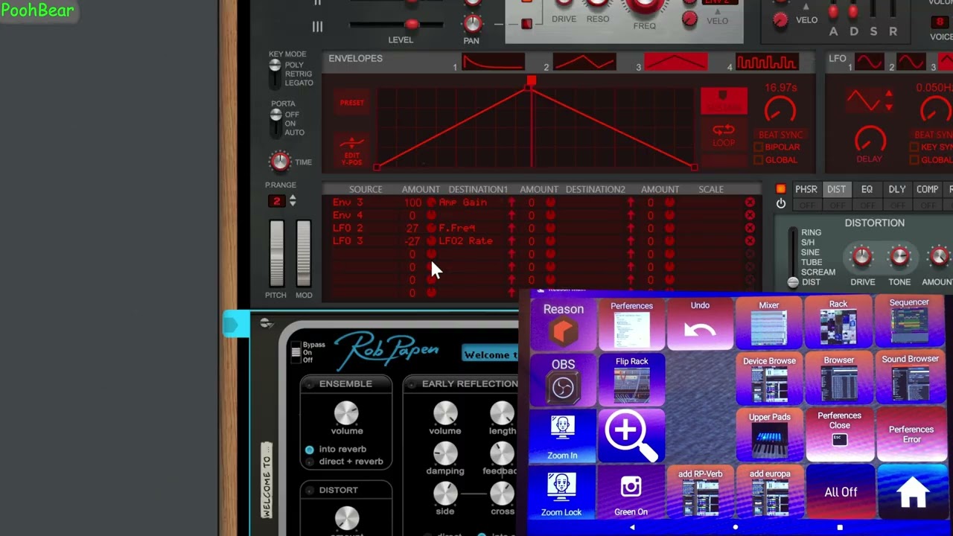
Task: Click the effects section power icon
Action: [x=780, y=203]
